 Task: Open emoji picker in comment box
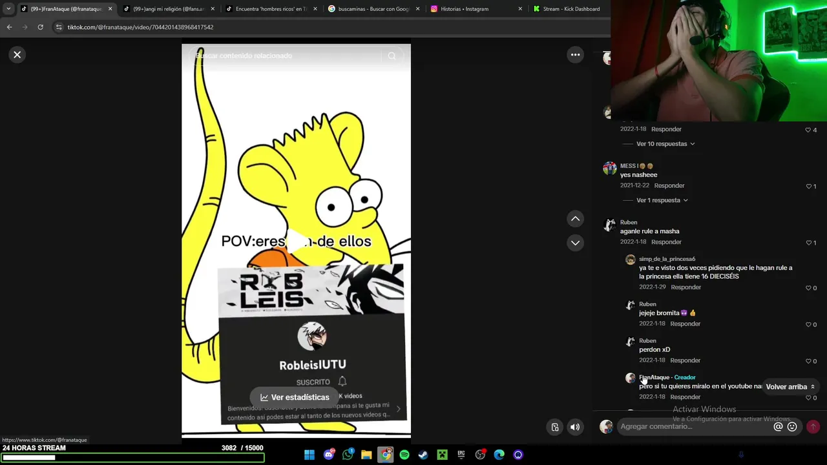[792, 426]
